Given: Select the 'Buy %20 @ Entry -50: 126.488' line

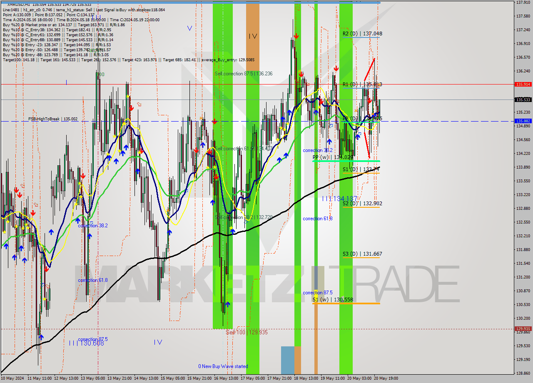Looking at the screenshot, I should tap(57, 50).
